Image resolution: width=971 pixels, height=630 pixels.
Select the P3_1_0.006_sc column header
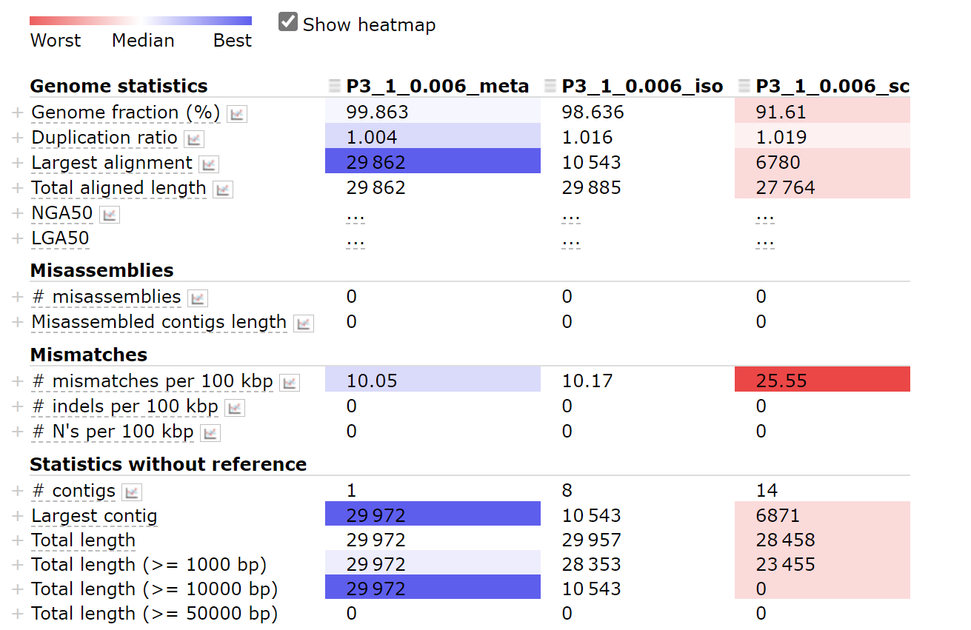(x=832, y=87)
